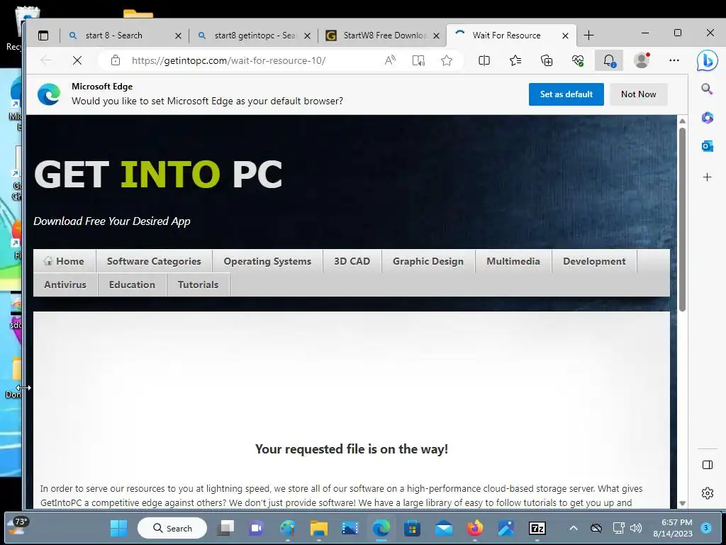Toggle split screen icon in toolbar

coord(484,60)
